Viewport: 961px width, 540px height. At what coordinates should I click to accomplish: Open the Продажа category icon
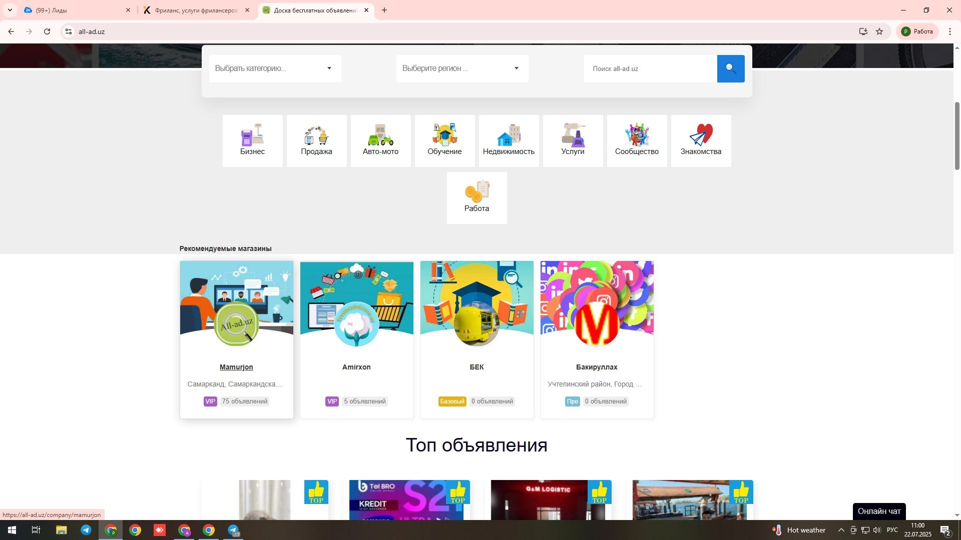(x=316, y=140)
